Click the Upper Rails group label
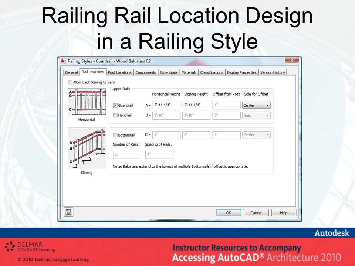Image resolution: width=355 pixels, height=266 pixels. 121,89
